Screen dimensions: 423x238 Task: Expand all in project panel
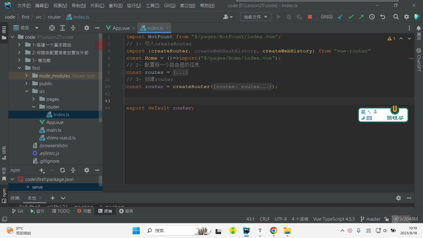(63, 28)
